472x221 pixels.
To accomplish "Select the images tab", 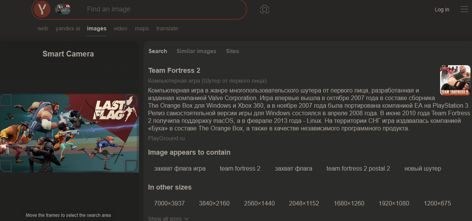I will pyautogui.click(x=96, y=28).
